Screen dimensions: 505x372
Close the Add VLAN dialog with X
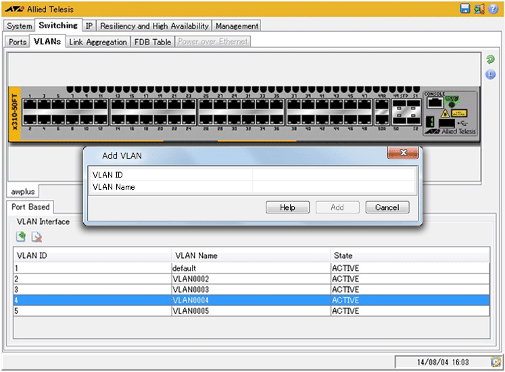point(403,153)
